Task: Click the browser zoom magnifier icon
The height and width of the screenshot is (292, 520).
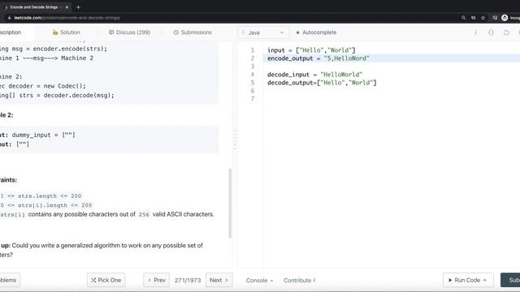Action: pos(464,18)
